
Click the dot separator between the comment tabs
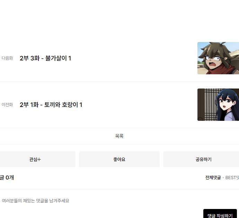223,178
